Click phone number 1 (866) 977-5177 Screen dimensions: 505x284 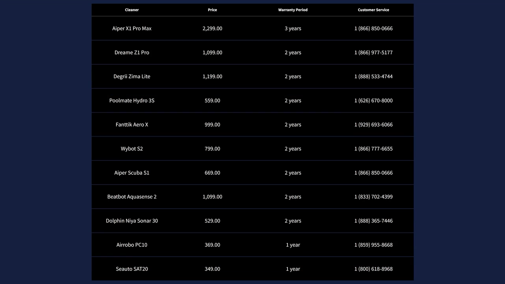coord(373,52)
